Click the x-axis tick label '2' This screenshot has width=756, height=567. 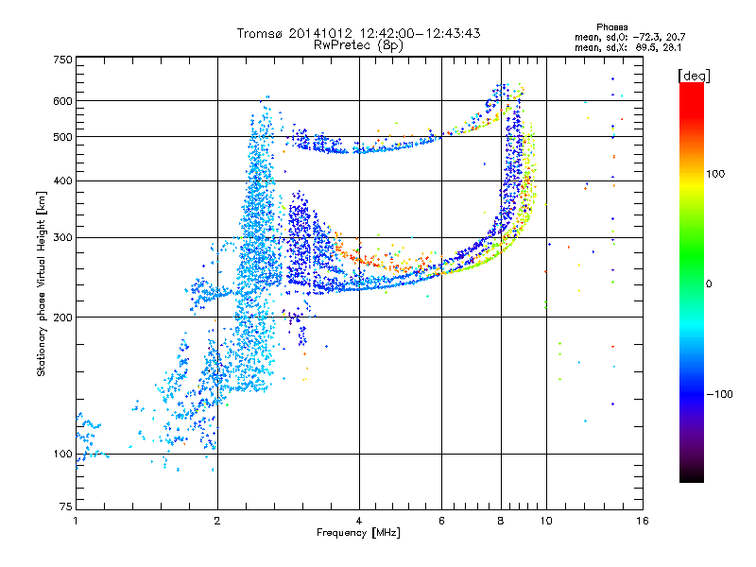[x=217, y=521]
